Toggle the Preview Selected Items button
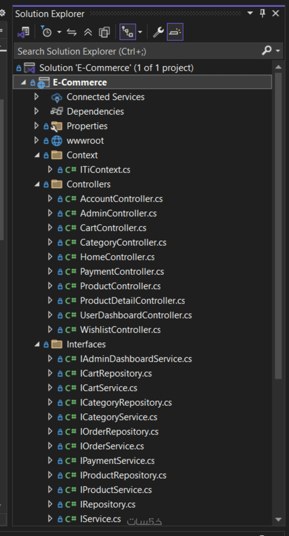Image resolution: width=289 pixels, height=536 pixels. pyautogui.click(x=175, y=32)
